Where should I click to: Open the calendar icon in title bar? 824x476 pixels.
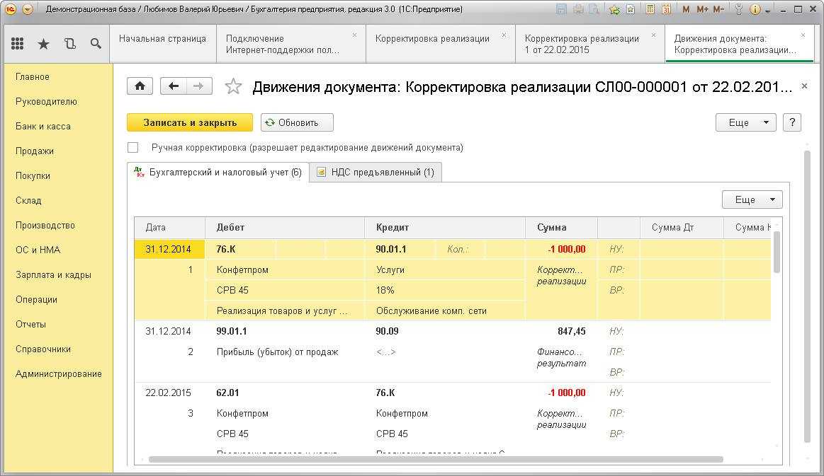click(666, 10)
